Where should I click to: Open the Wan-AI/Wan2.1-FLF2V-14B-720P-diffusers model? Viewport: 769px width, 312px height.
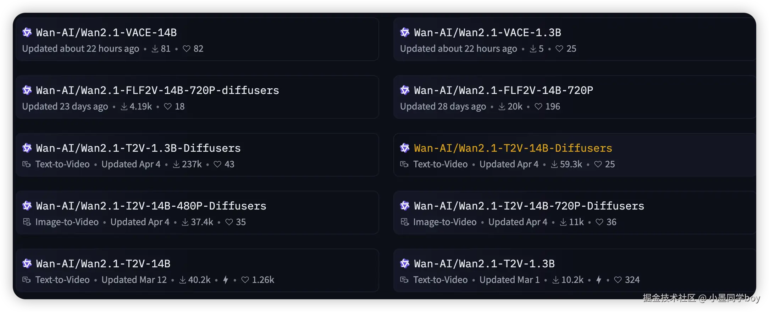[157, 90]
